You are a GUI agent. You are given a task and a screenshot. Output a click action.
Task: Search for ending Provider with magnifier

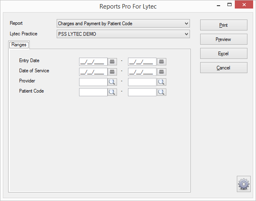tap(161, 82)
